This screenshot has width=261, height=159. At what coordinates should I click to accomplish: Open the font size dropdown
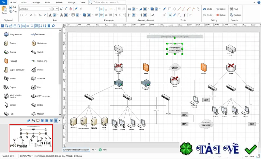coord(57,9)
